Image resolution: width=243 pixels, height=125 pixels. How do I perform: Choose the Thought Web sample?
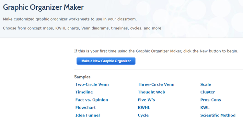[x=151, y=92]
